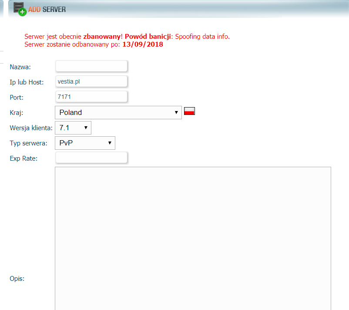Click into the Exp Rate input
This screenshot has width=349, height=310.
click(x=91, y=158)
